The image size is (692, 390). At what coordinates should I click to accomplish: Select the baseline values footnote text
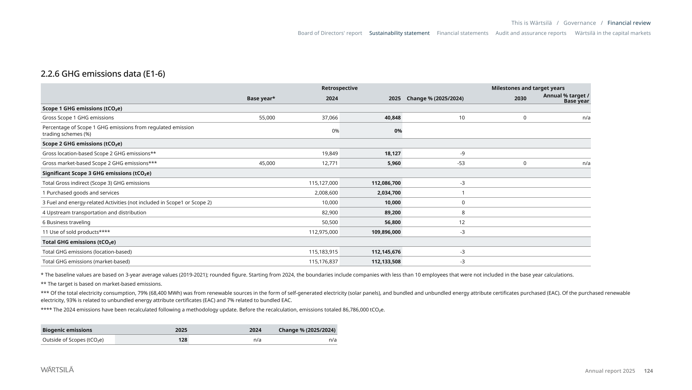(307, 275)
